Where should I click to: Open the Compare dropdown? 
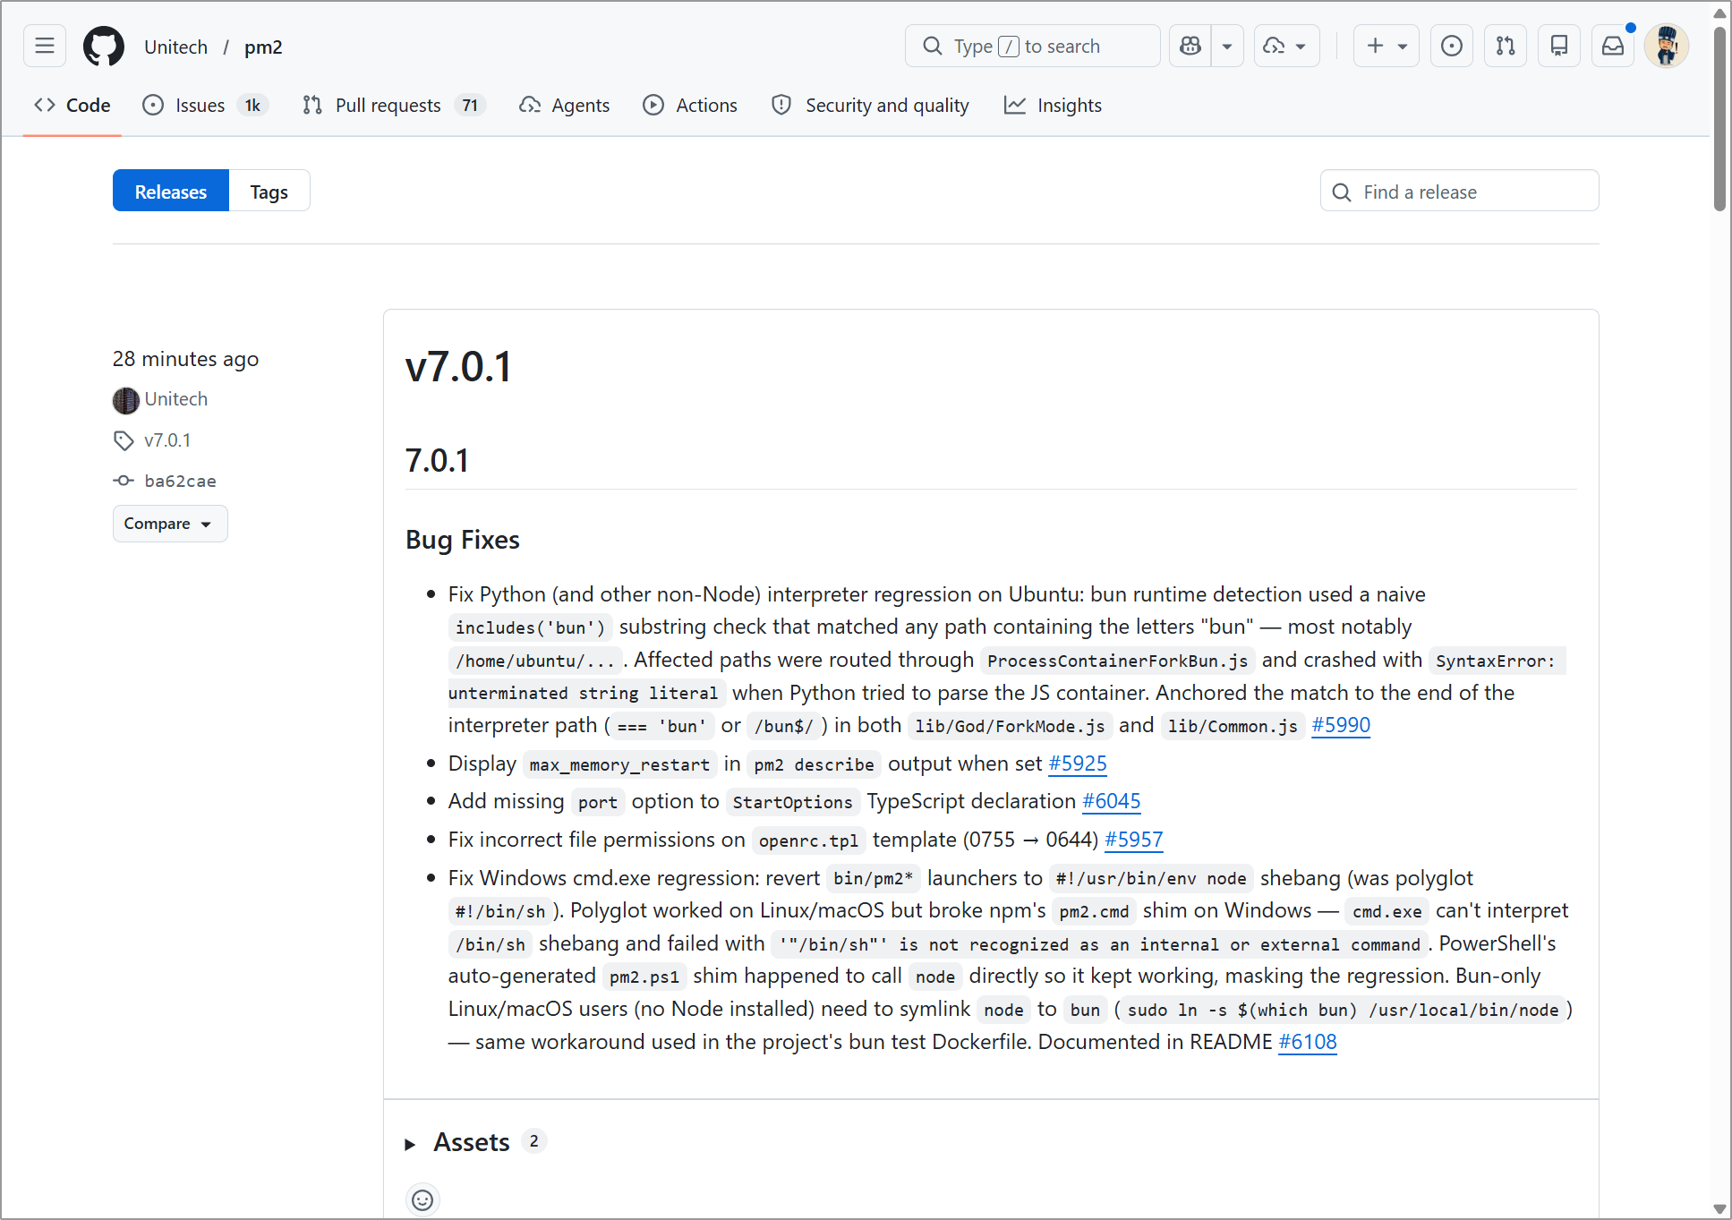[x=170, y=524]
